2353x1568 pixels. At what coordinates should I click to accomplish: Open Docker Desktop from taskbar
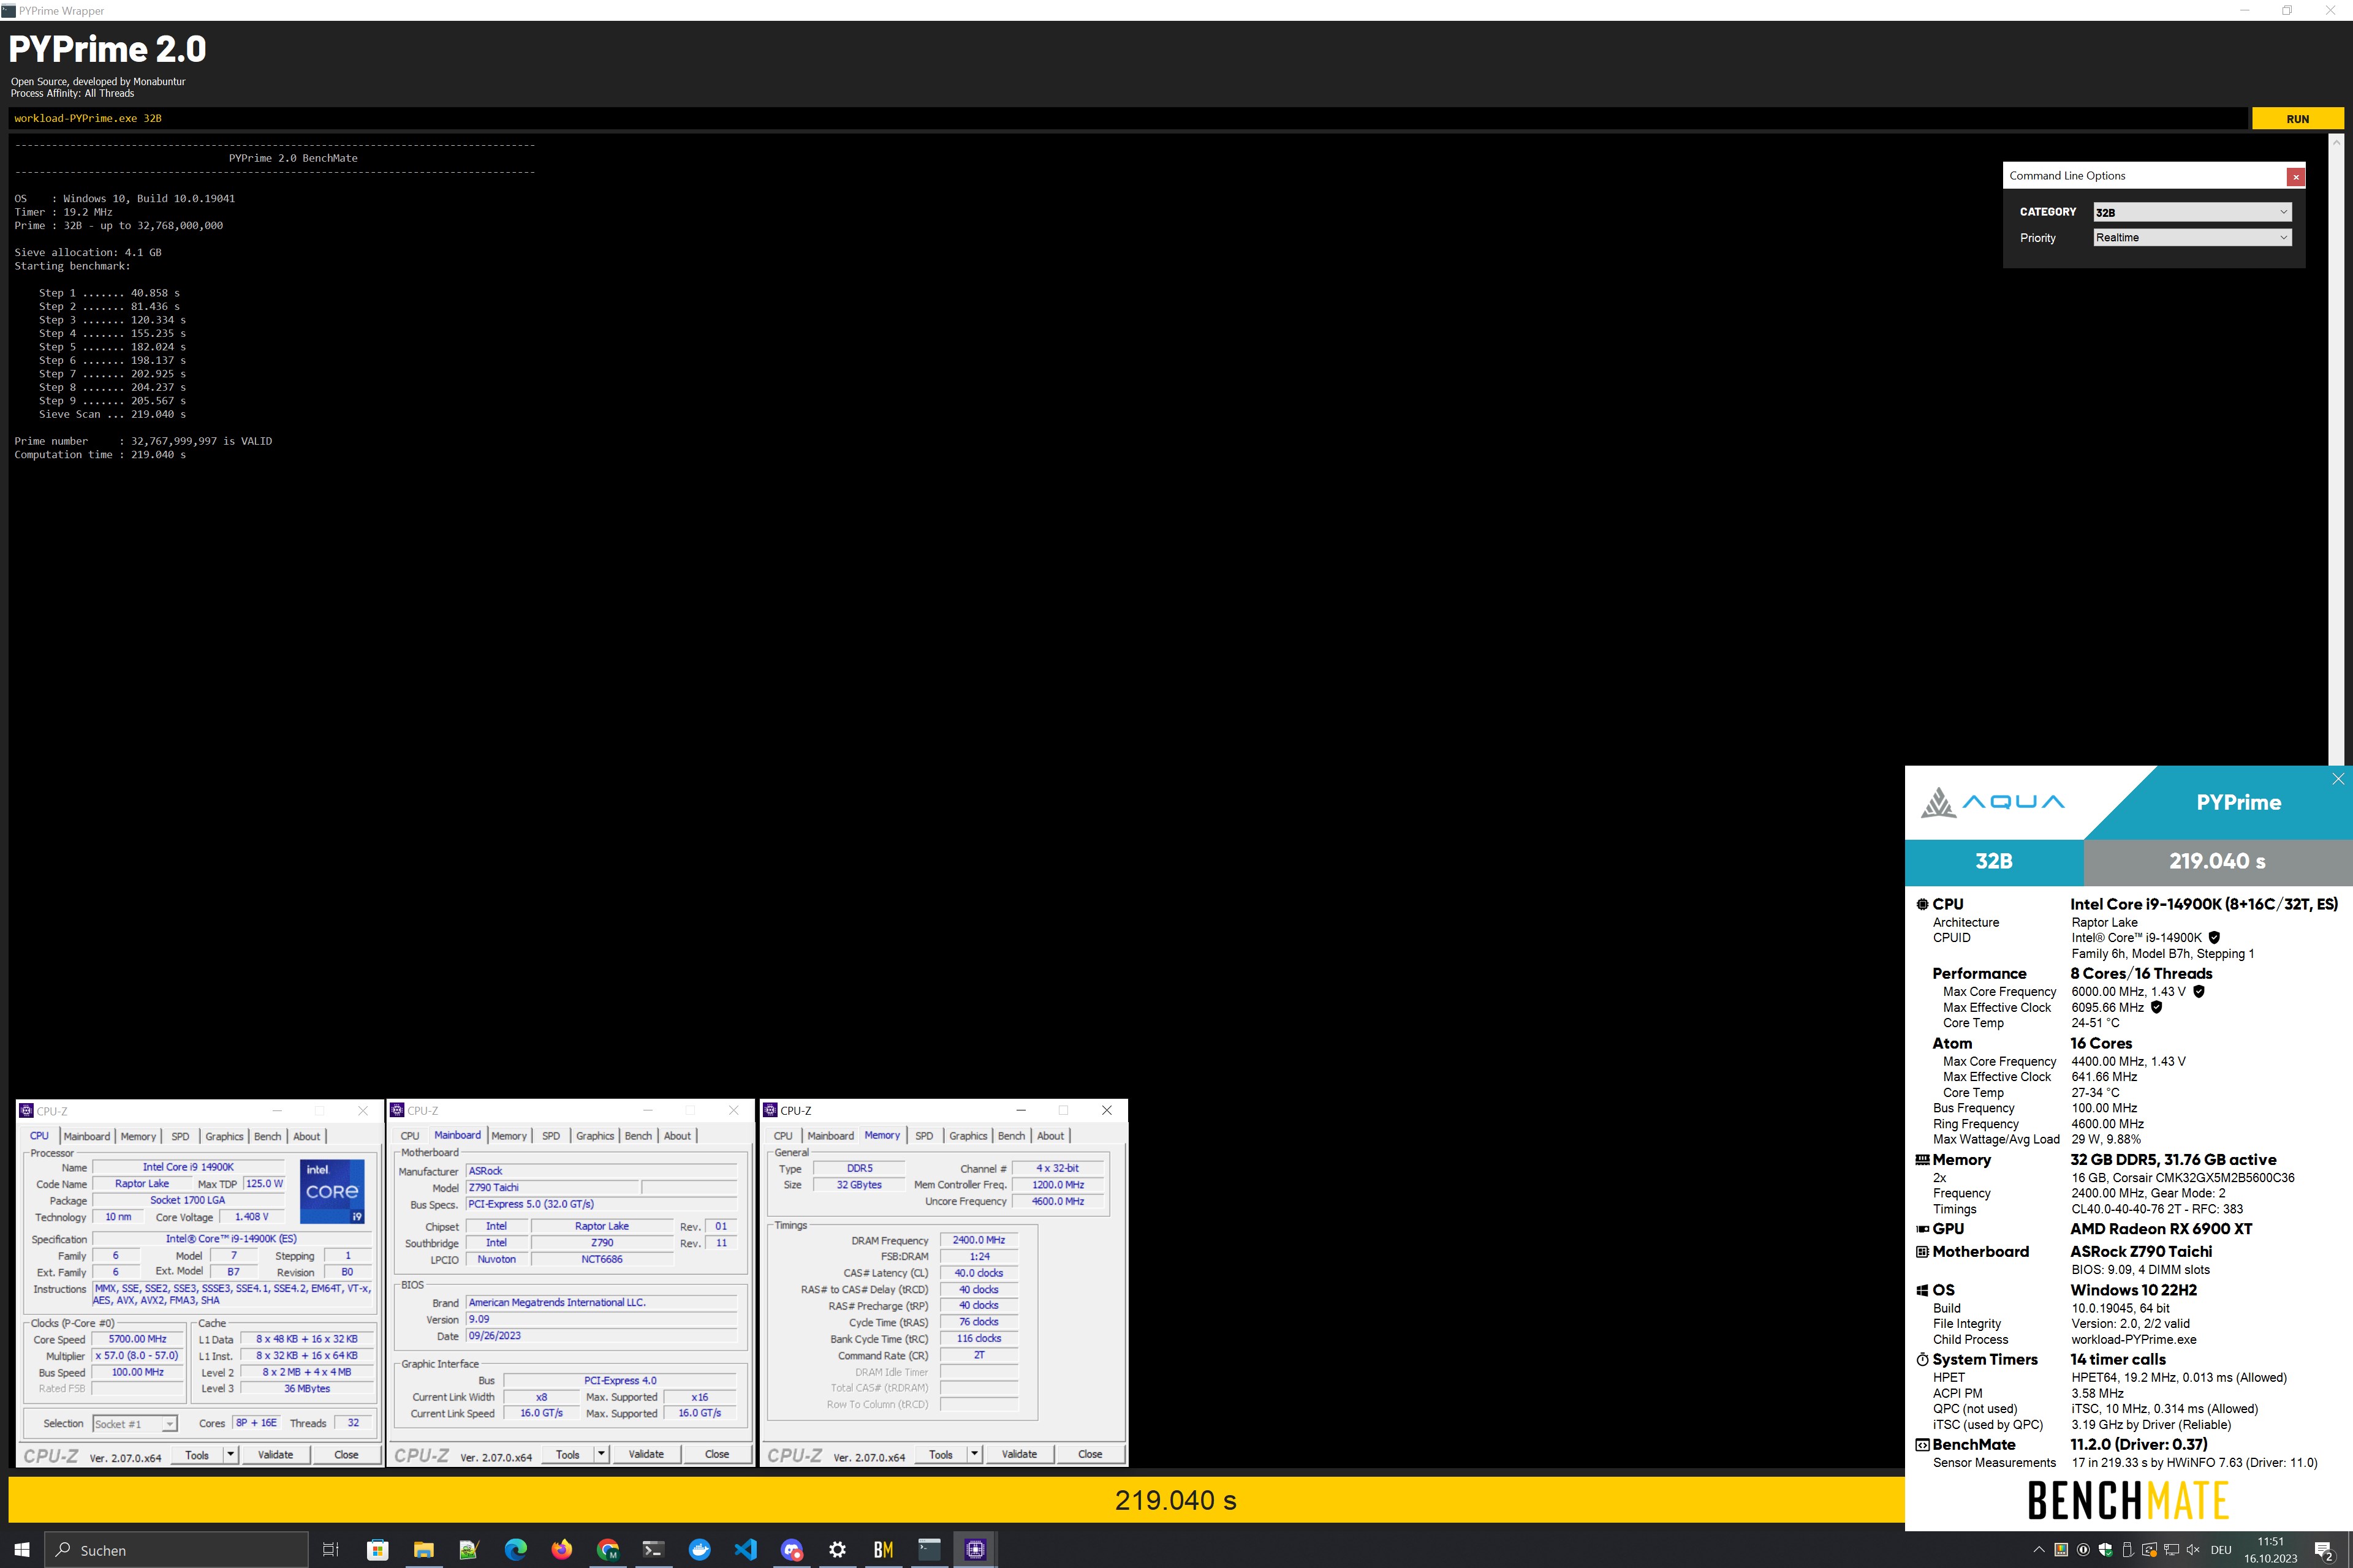pos(699,1549)
